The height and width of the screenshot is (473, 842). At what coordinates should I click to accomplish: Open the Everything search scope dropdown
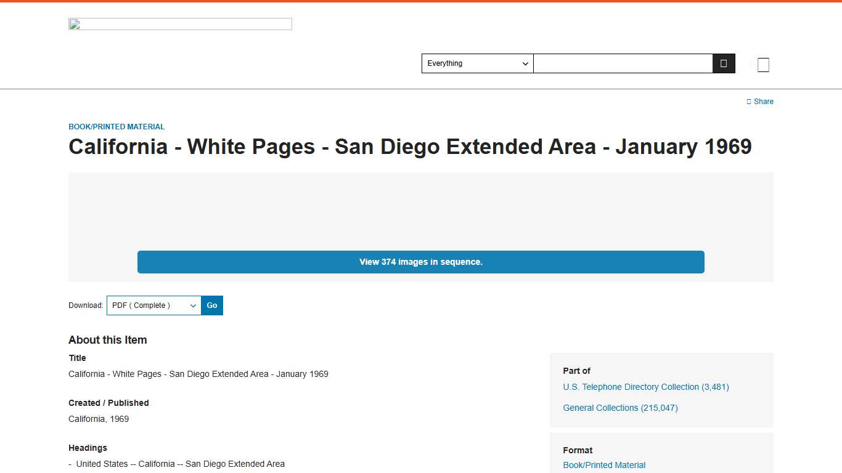point(477,63)
